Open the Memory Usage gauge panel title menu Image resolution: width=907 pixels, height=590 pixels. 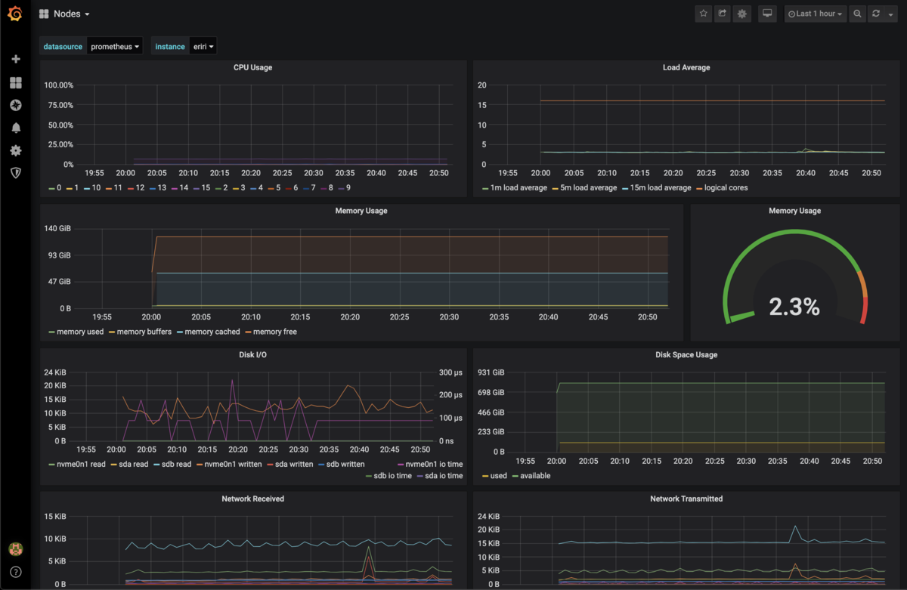[x=794, y=211]
